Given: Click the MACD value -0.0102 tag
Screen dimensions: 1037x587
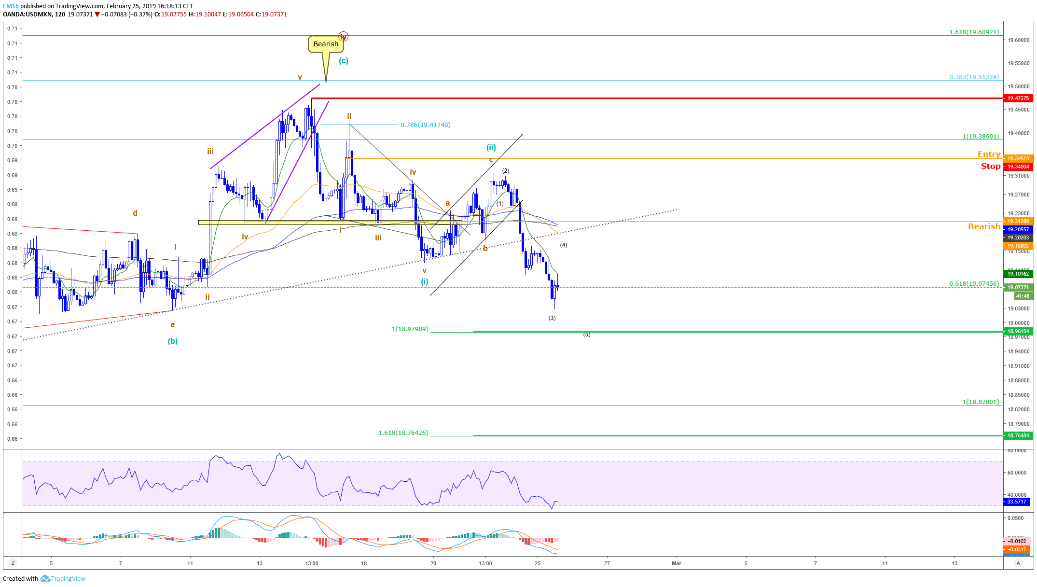Looking at the screenshot, I should click(x=1017, y=541).
